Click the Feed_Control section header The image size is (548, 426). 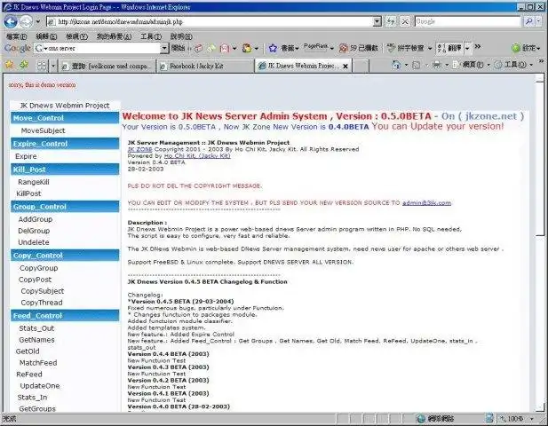65,316
